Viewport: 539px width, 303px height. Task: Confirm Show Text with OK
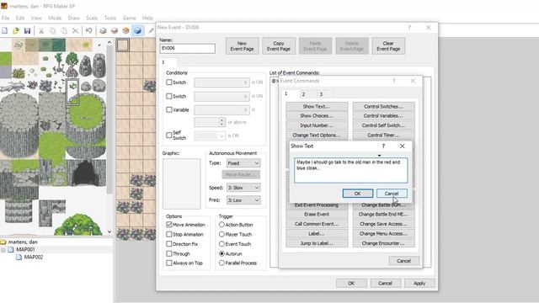tap(357, 194)
